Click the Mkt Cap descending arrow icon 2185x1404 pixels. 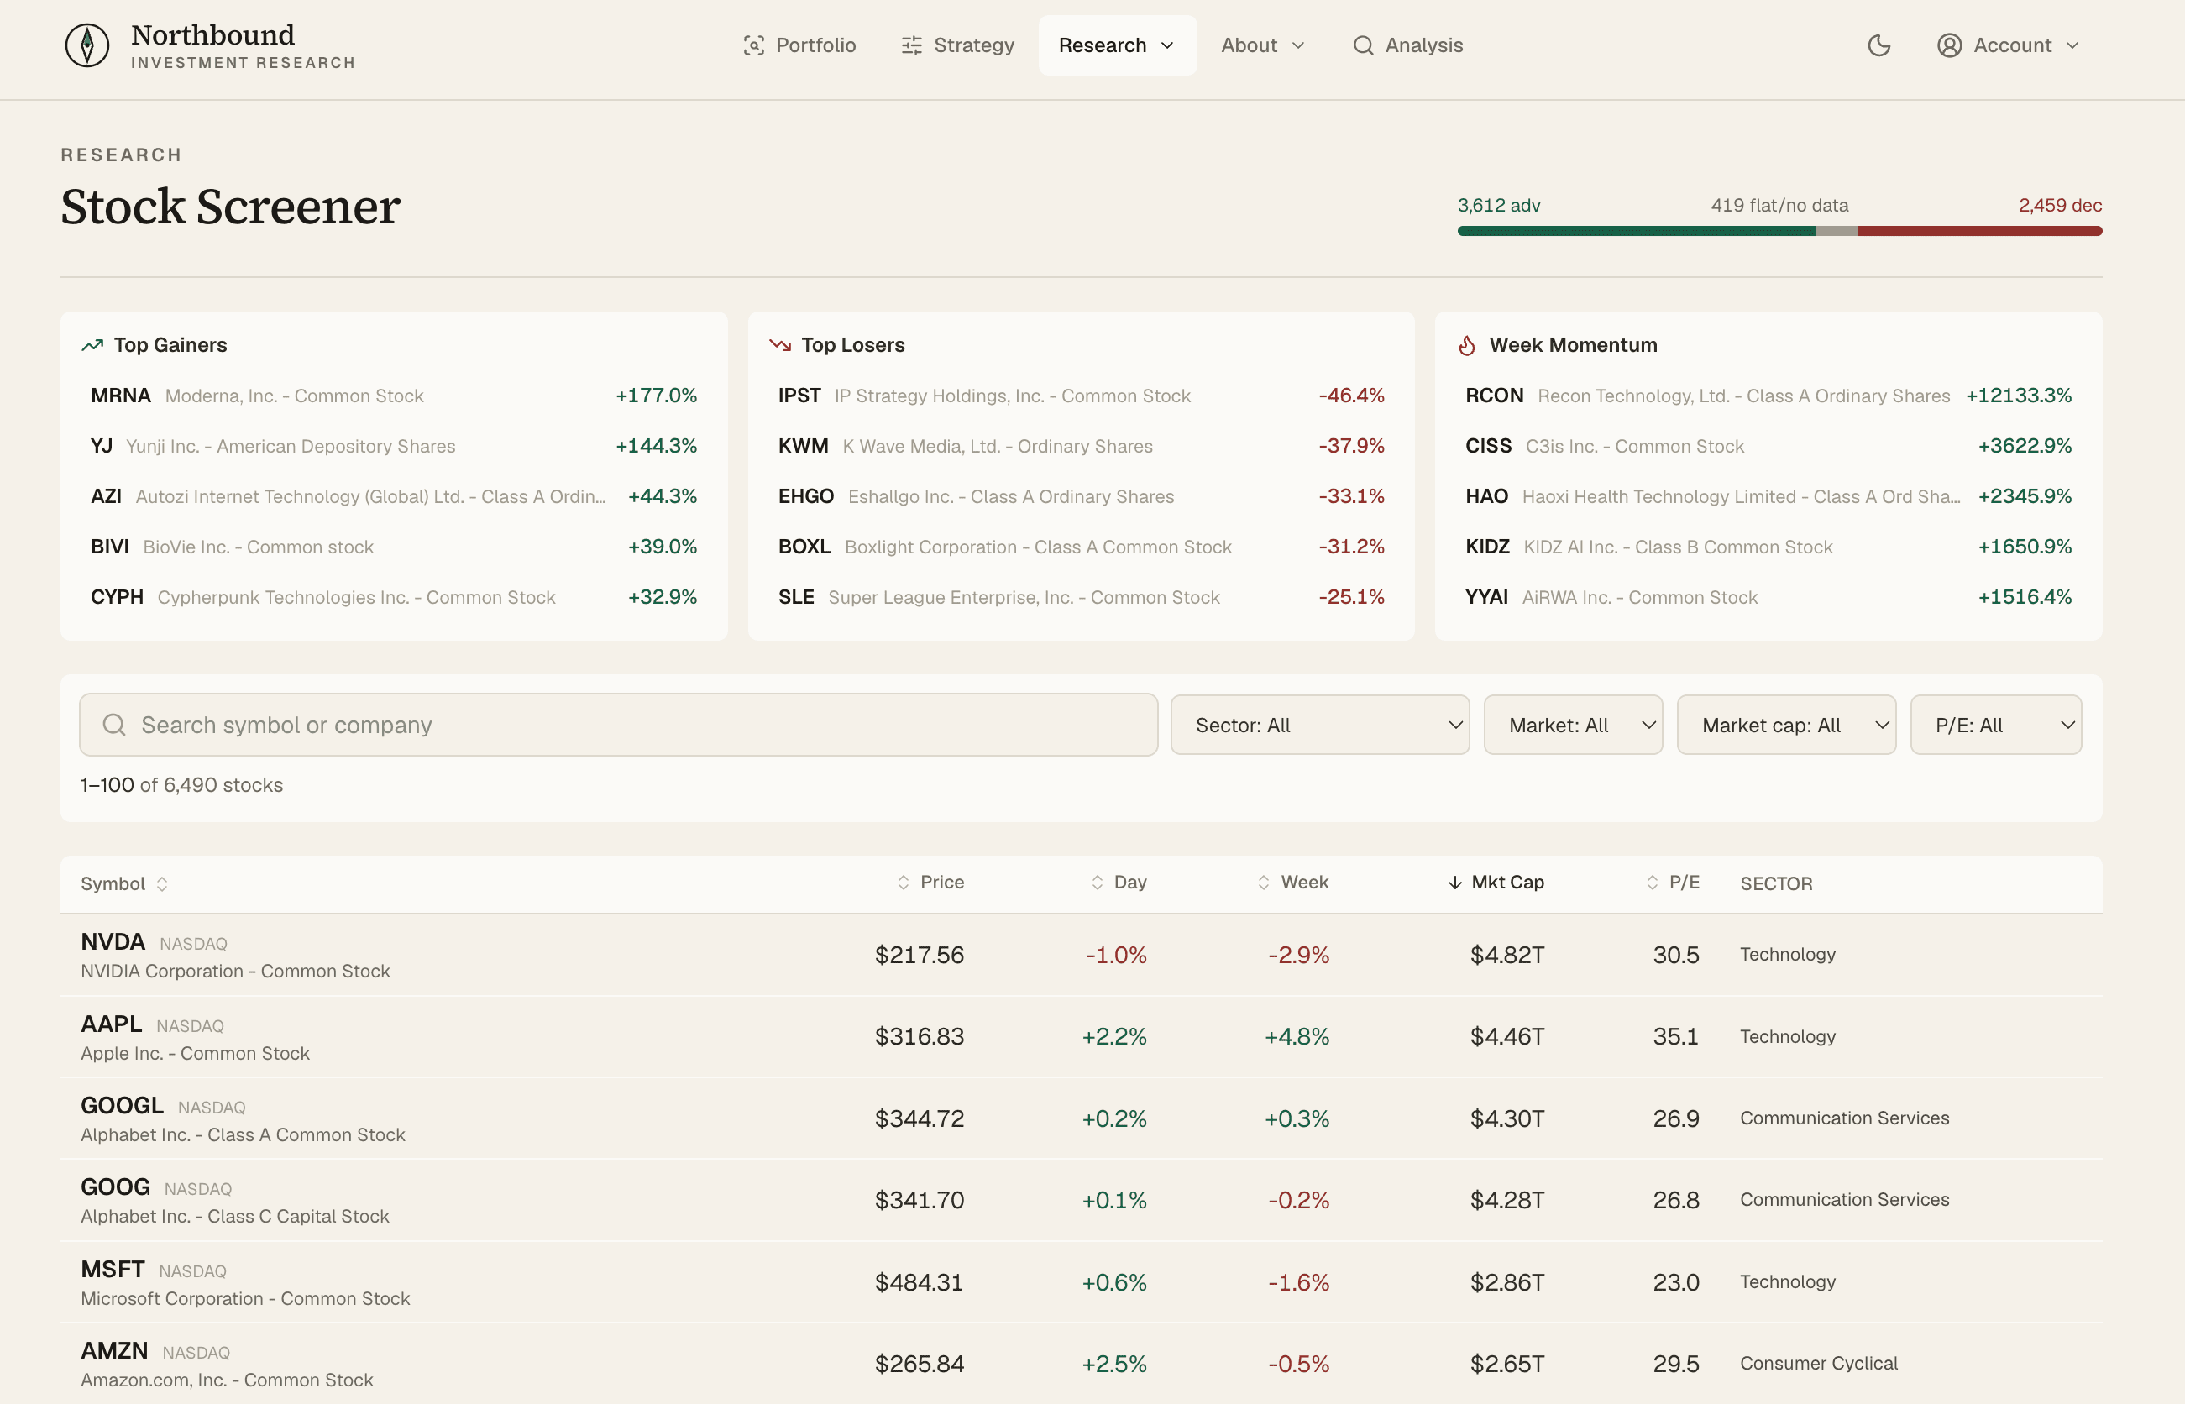(x=1454, y=883)
